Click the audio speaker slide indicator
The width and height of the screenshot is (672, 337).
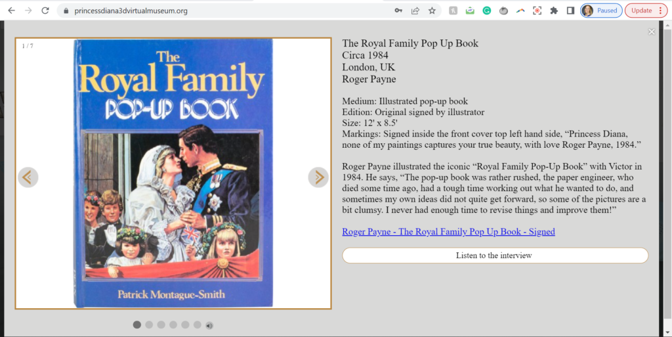[x=209, y=325]
